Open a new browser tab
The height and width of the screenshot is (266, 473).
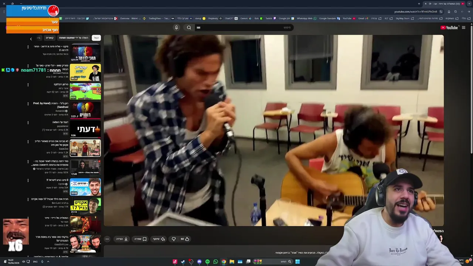click(419, 4)
